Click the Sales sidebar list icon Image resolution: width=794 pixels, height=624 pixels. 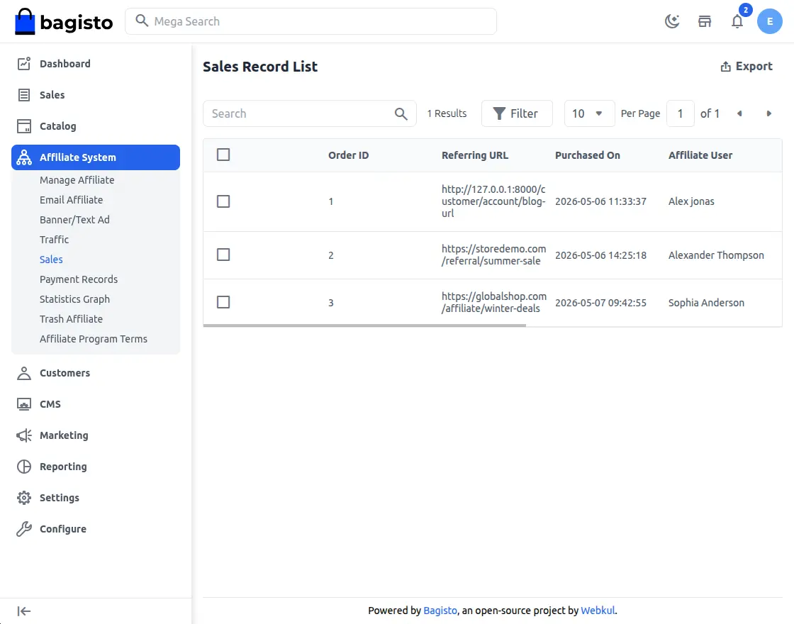click(24, 95)
